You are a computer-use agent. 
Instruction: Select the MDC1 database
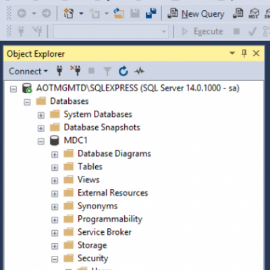pyautogui.click(x=76, y=140)
